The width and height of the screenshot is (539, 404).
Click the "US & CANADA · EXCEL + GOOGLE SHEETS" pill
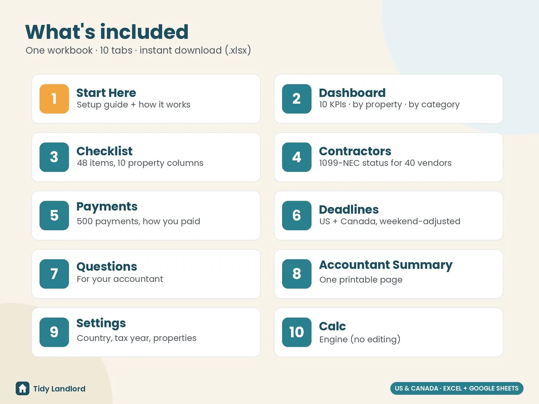[457, 388]
